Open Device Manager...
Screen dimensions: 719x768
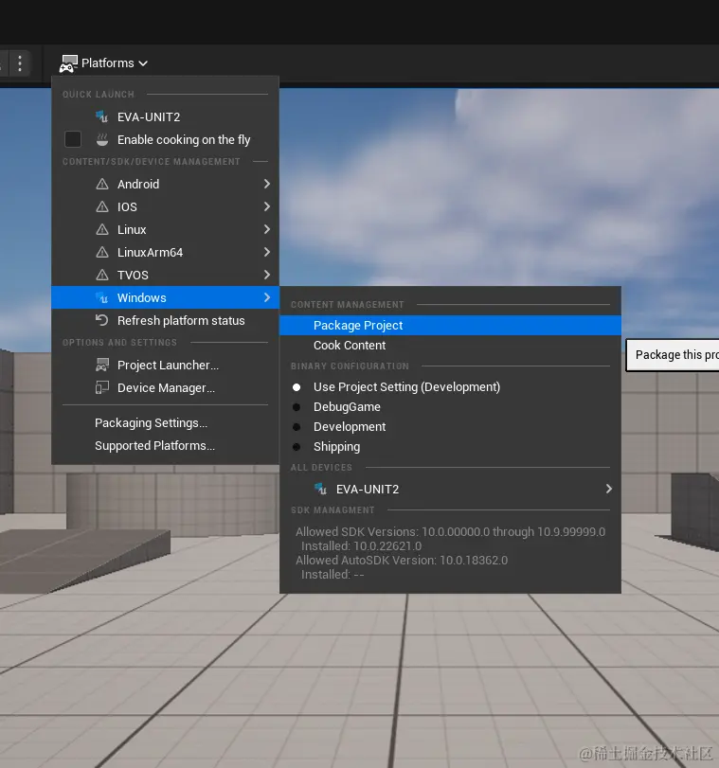(x=165, y=388)
